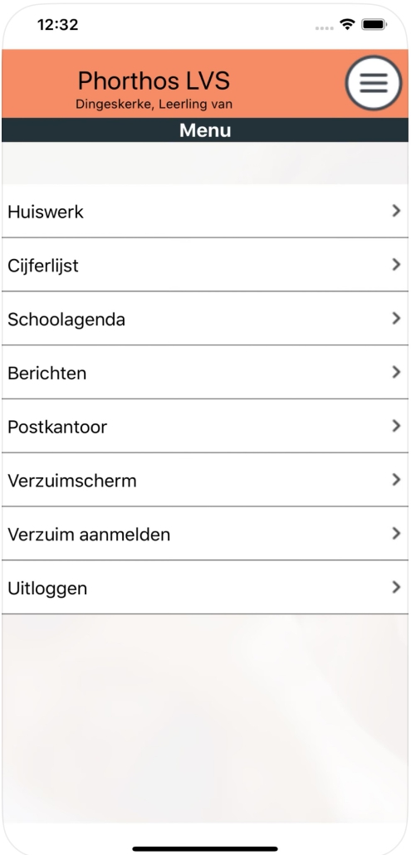Viewport: 411px width, 855px height.
Task: Click the chevron beside Cijferlijst
Action: click(x=396, y=265)
